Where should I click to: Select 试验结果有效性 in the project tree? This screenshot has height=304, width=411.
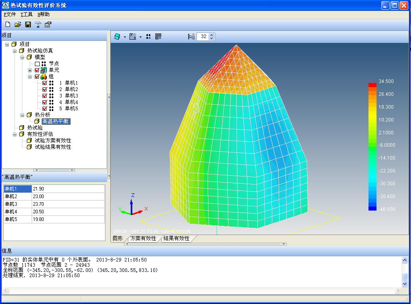coord(53,147)
